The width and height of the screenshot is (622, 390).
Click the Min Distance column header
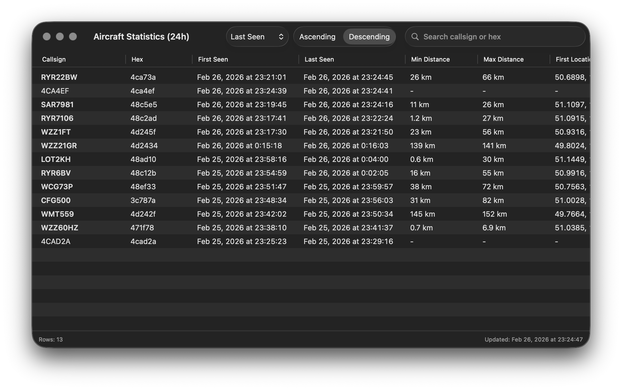(x=430, y=59)
